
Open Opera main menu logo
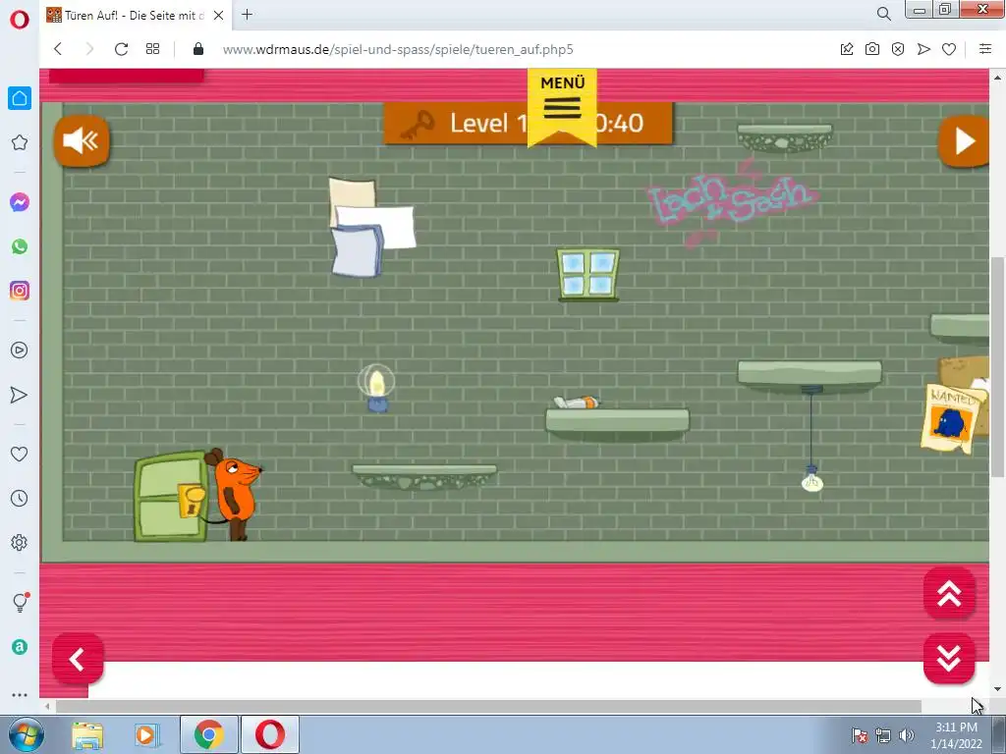click(x=20, y=19)
